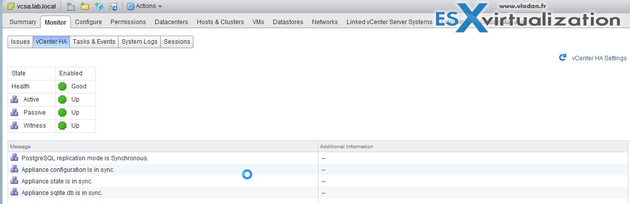Click the assign license toolbar icon
630x204 pixels.
(x=113, y=7)
